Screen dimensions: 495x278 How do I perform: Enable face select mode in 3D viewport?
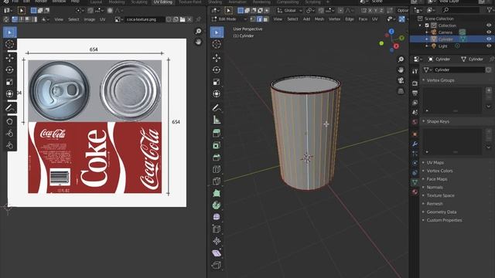pyautogui.click(x=266, y=19)
